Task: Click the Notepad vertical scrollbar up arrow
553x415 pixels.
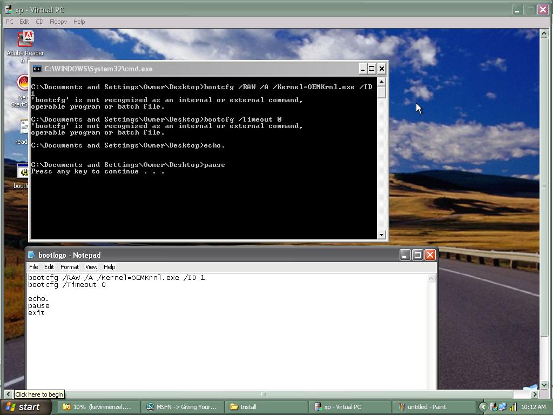Action: pos(431,279)
